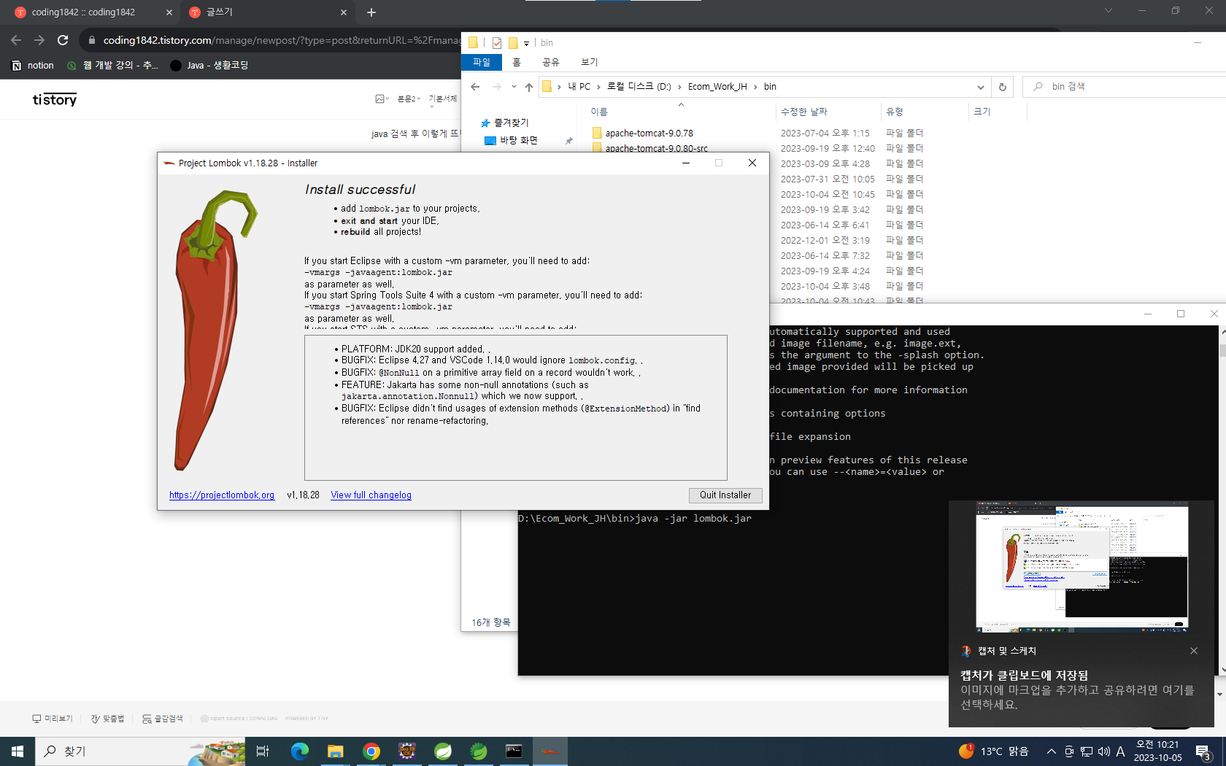Click 미리보기 at the editor bottom
Viewport: 1226px width, 766px height.
53,719
